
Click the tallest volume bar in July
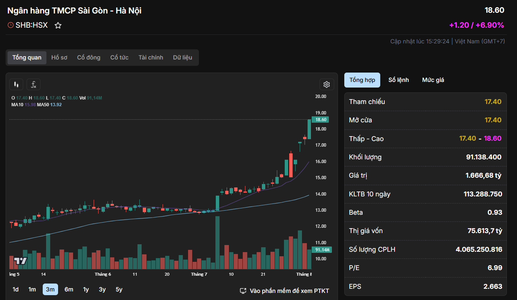[x=217, y=242]
